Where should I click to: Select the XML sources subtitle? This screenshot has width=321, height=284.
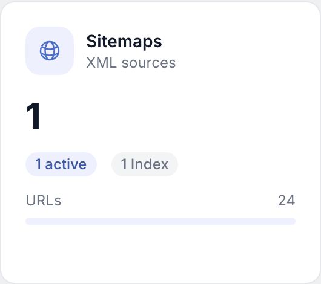click(x=131, y=62)
